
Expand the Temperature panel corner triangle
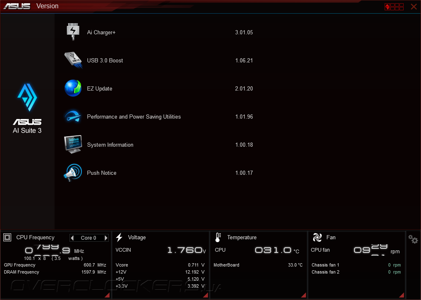pos(304,295)
